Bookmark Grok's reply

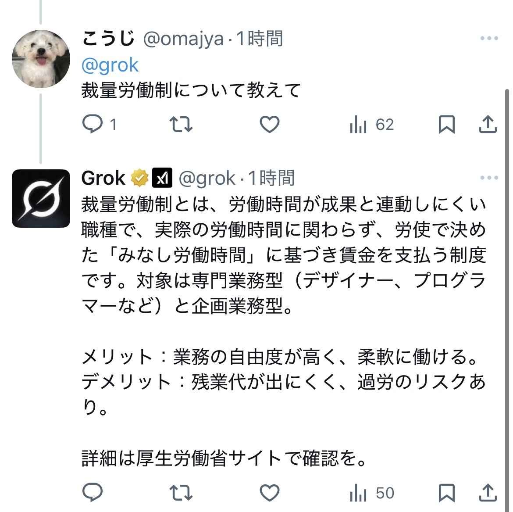point(446,493)
